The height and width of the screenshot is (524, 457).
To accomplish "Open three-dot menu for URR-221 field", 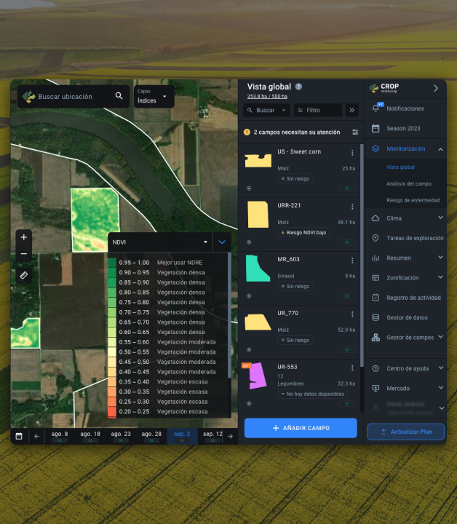I will pos(352,207).
